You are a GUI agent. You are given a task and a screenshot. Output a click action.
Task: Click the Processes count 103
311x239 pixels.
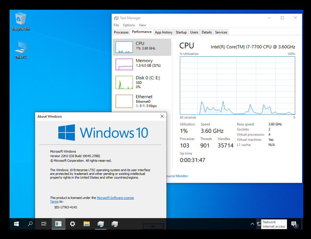tap(184, 145)
